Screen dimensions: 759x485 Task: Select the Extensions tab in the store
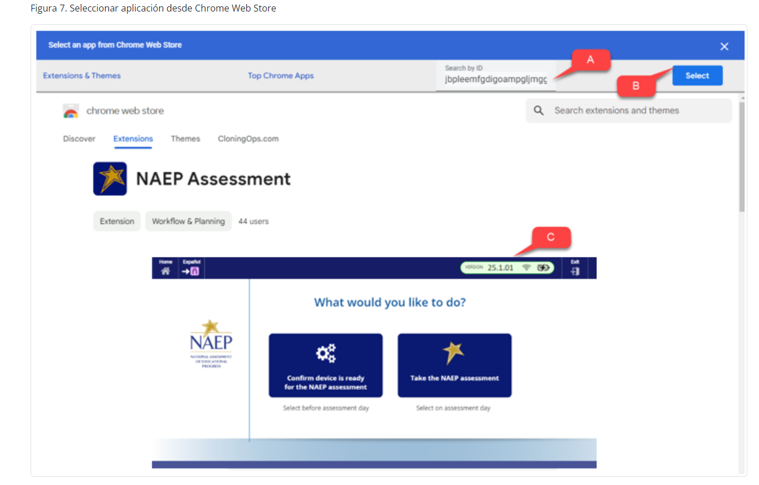(133, 139)
